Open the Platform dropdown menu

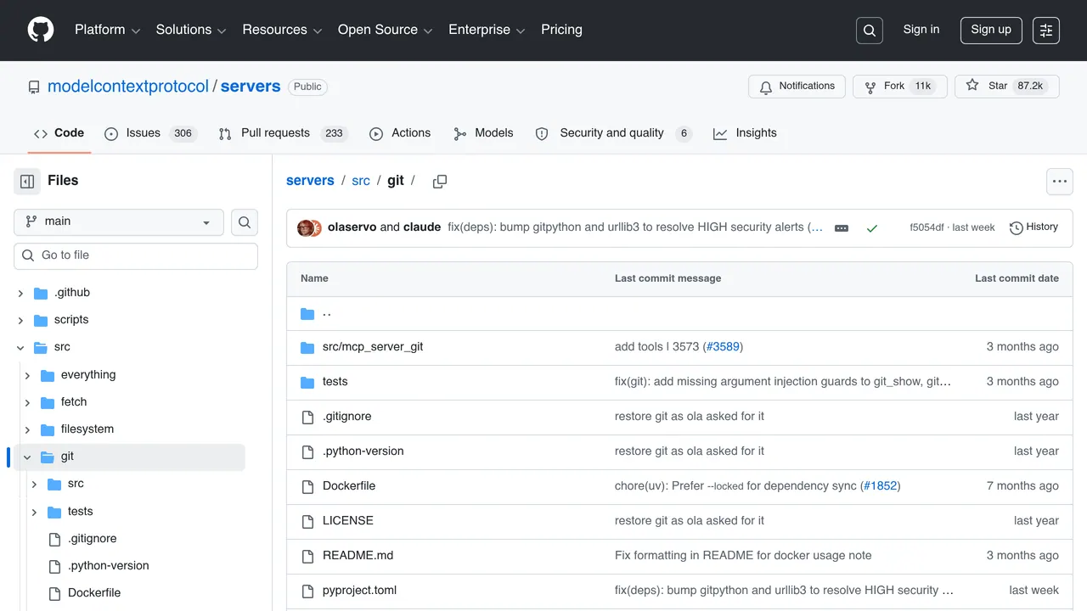click(x=107, y=30)
